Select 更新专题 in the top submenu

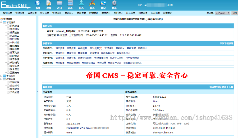coord(81,13)
